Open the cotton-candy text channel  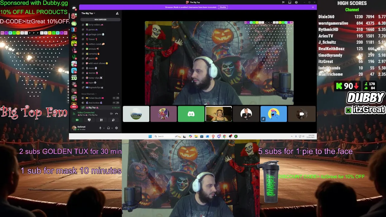(100, 44)
